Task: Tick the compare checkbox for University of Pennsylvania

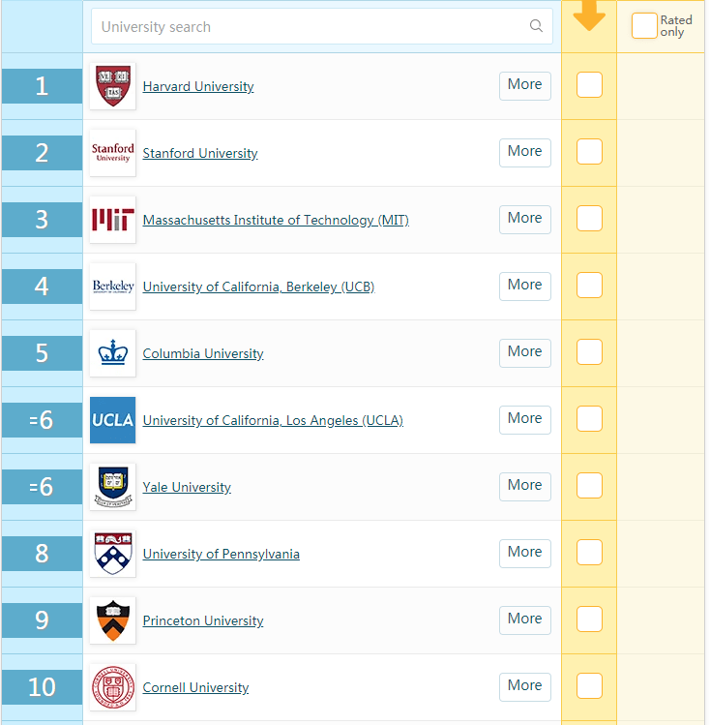Action: click(589, 552)
